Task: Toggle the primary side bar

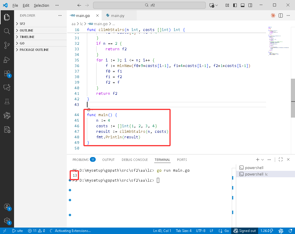Action: tap(235, 5)
